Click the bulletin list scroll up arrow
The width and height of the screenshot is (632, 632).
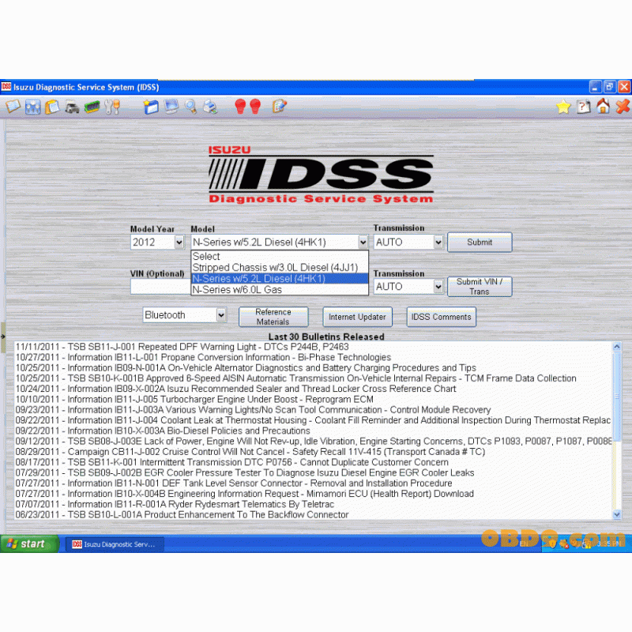(x=617, y=347)
